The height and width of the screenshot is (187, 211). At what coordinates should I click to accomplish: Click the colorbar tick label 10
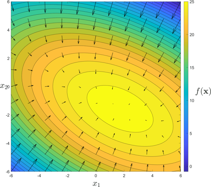(192, 100)
